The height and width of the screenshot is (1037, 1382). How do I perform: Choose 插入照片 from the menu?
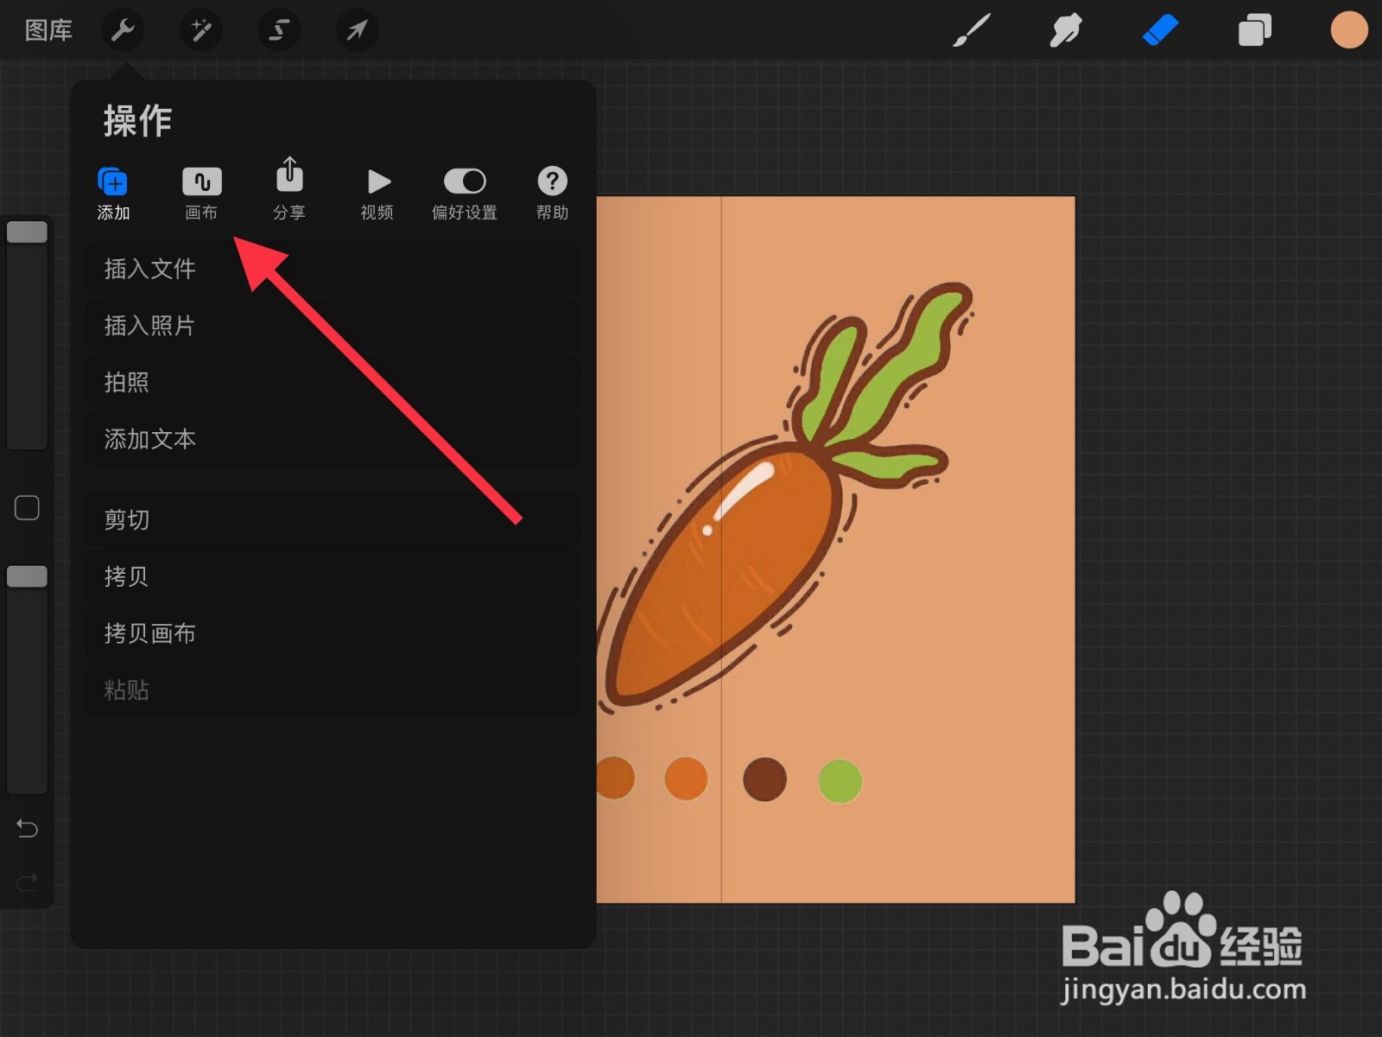(x=333, y=326)
